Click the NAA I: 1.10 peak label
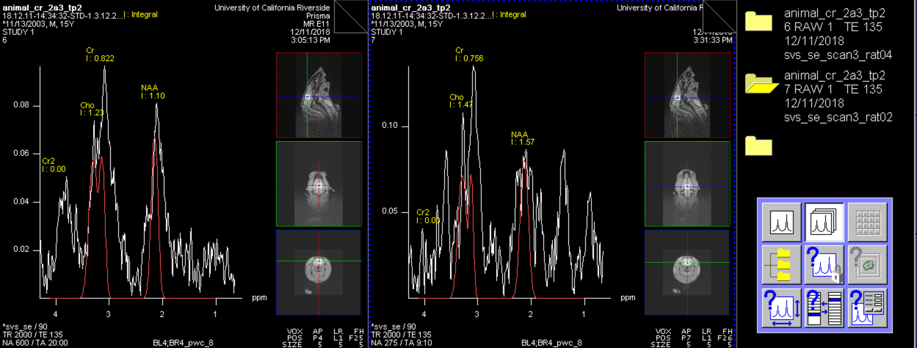Viewport: 917px width, 348px height. [x=152, y=92]
